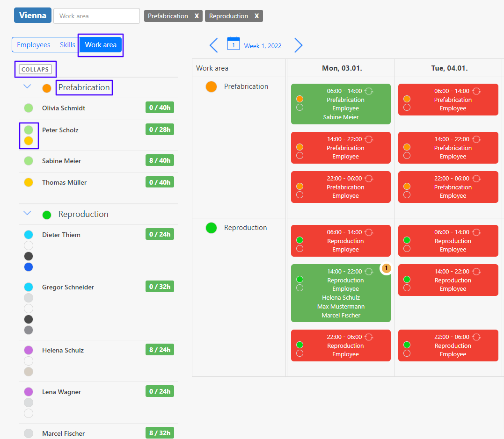Screen dimensions: 504x439
Task: Click recurring icon on Tuesday 14:00 Reproduction shift
Action: click(476, 272)
